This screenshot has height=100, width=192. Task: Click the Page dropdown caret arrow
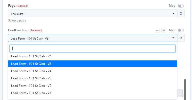point(173,13)
